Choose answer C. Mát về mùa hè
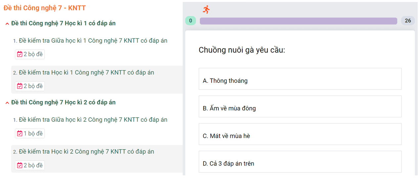Screen dimensions: 420x179 [x=300, y=134]
